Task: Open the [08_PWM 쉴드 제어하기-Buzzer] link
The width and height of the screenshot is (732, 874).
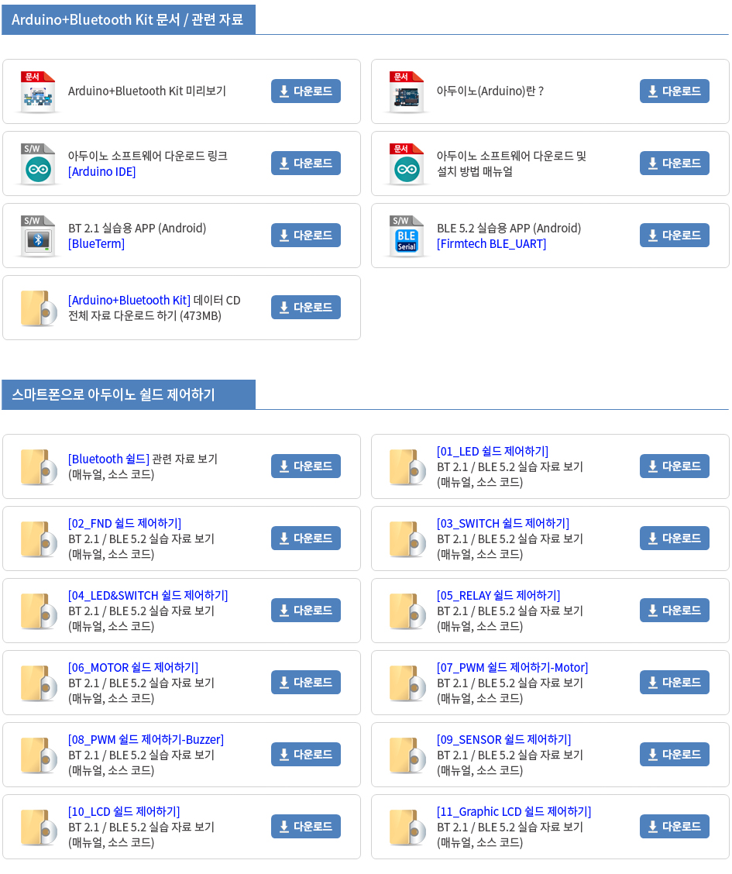Action: point(146,740)
